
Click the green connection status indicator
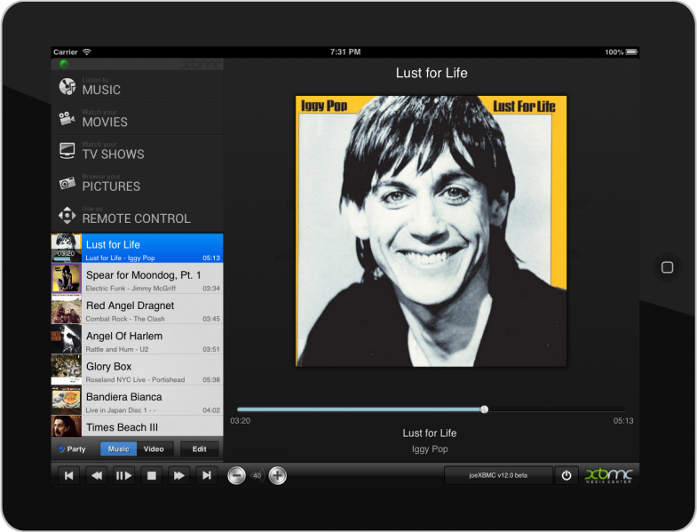tap(64, 64)
